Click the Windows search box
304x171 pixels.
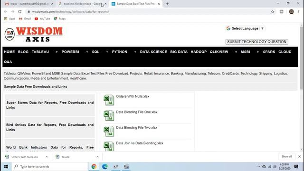(x=50, y=167)
